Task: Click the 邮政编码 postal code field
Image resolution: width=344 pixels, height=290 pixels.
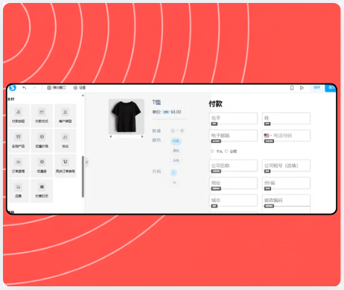Action: (286, 201)
